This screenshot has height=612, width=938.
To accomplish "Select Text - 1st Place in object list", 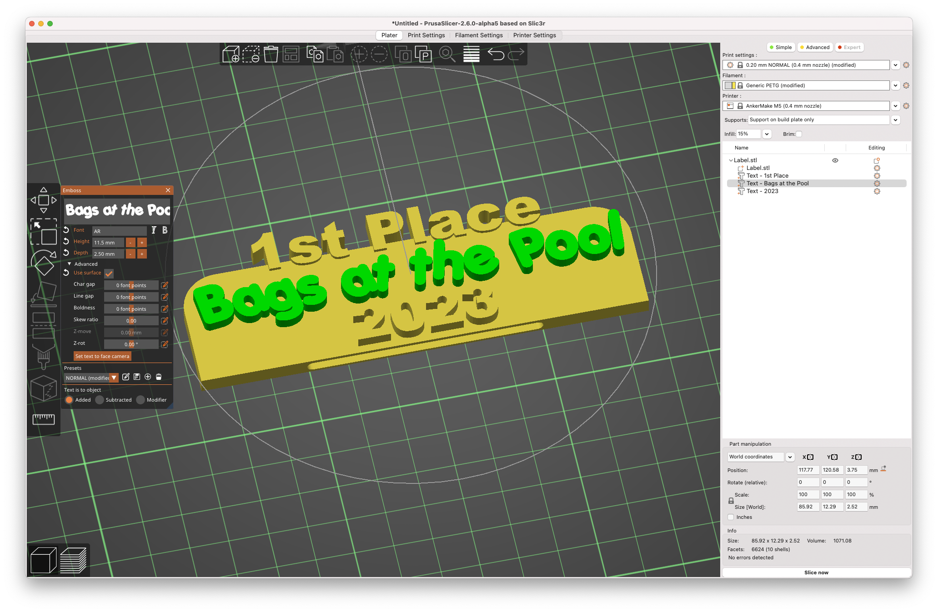I will click(767, 176).
